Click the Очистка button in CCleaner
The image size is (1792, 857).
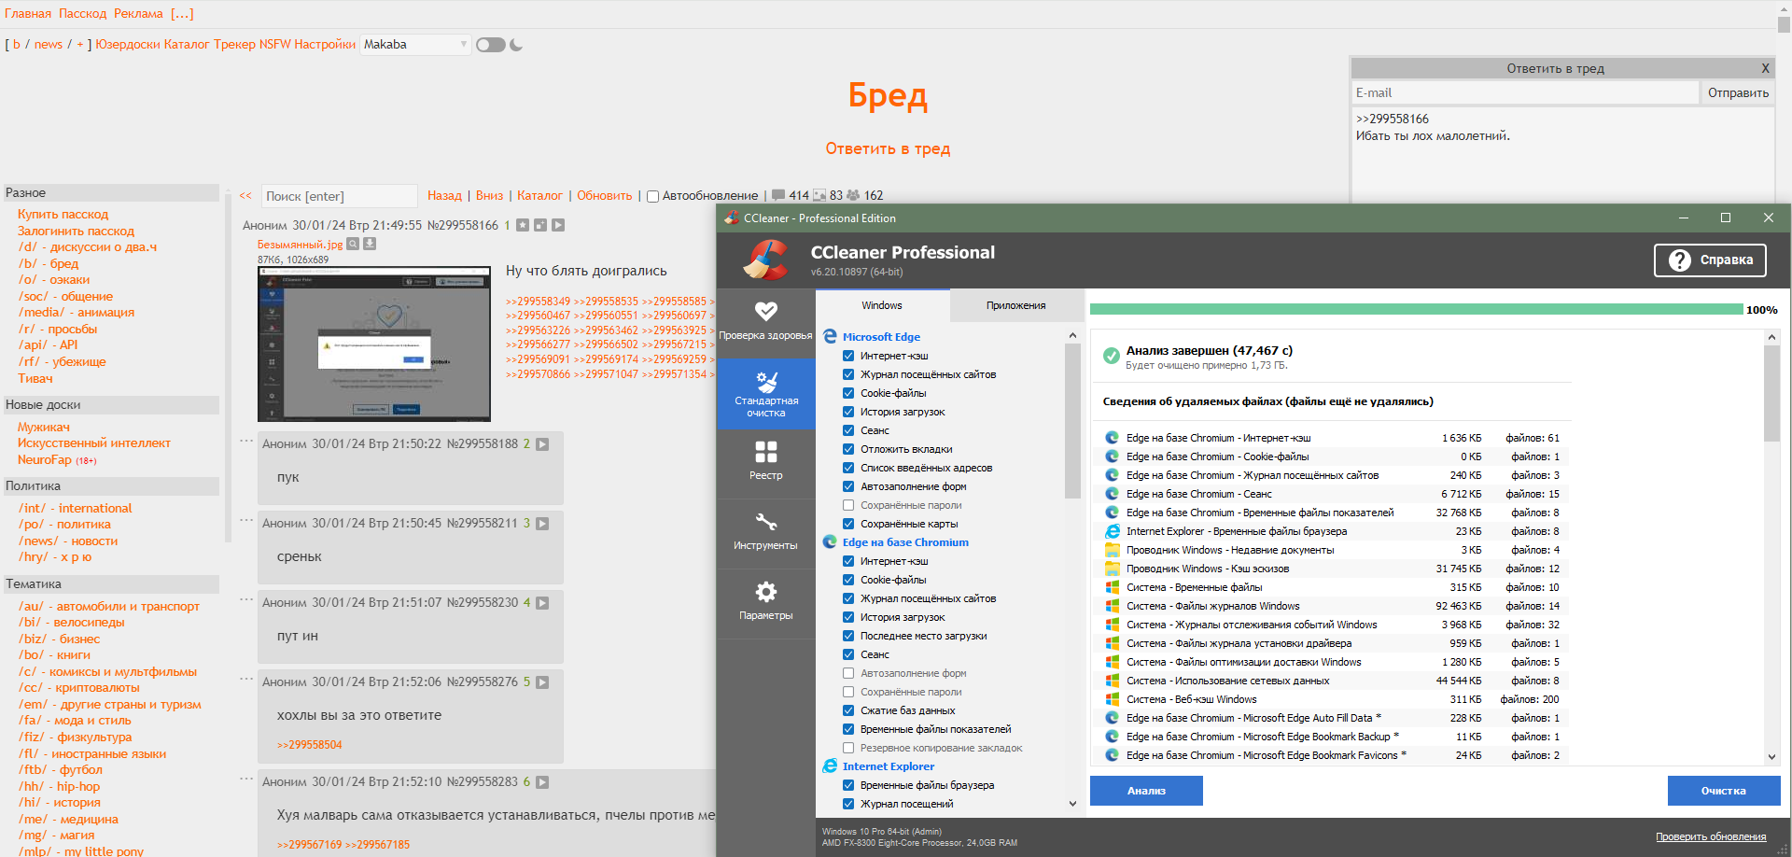1723,791
